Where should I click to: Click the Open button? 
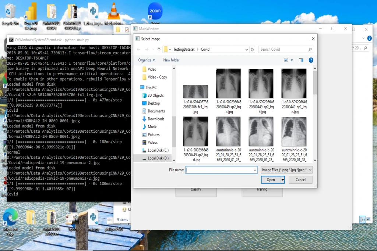coord(271,180)
